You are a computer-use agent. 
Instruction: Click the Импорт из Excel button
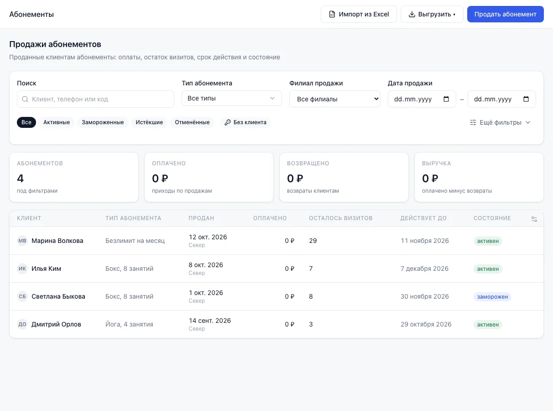[359, 14]
